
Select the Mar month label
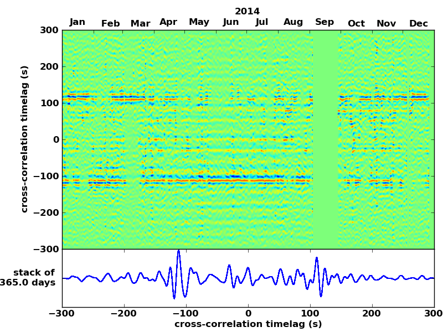point(140,23)
